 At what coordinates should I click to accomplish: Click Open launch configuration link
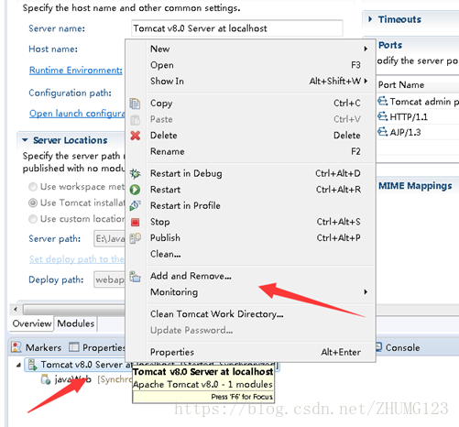pos(77,114)
